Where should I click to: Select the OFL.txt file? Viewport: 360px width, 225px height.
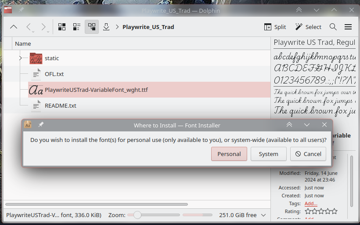(x=54, y=74)
